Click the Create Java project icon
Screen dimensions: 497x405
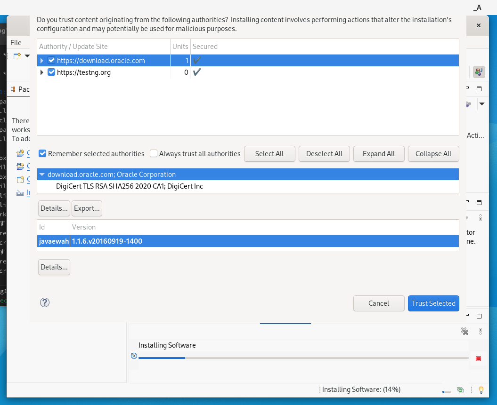(x=20, y=153)
